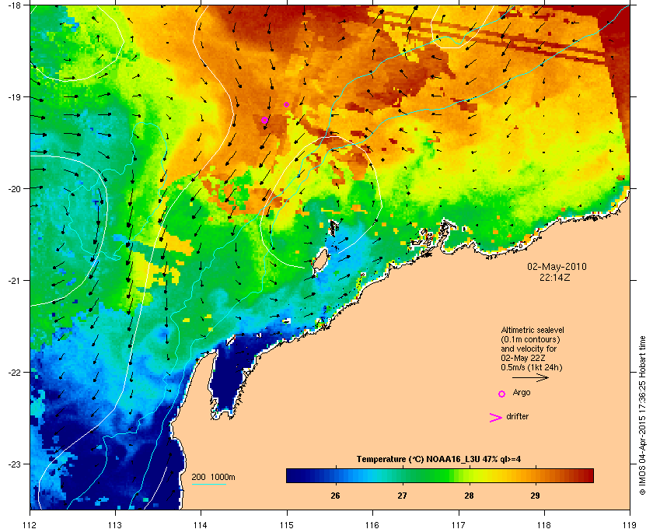Image resolution: width=653 pixels, height=529 pixels.
Task: Click the latitude label '-21'
Action: point(15,281)
